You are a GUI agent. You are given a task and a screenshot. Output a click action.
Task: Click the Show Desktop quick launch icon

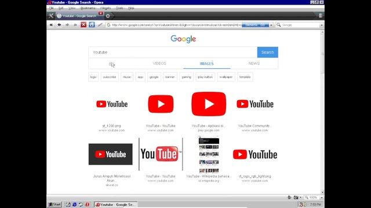tap(68, 205)
